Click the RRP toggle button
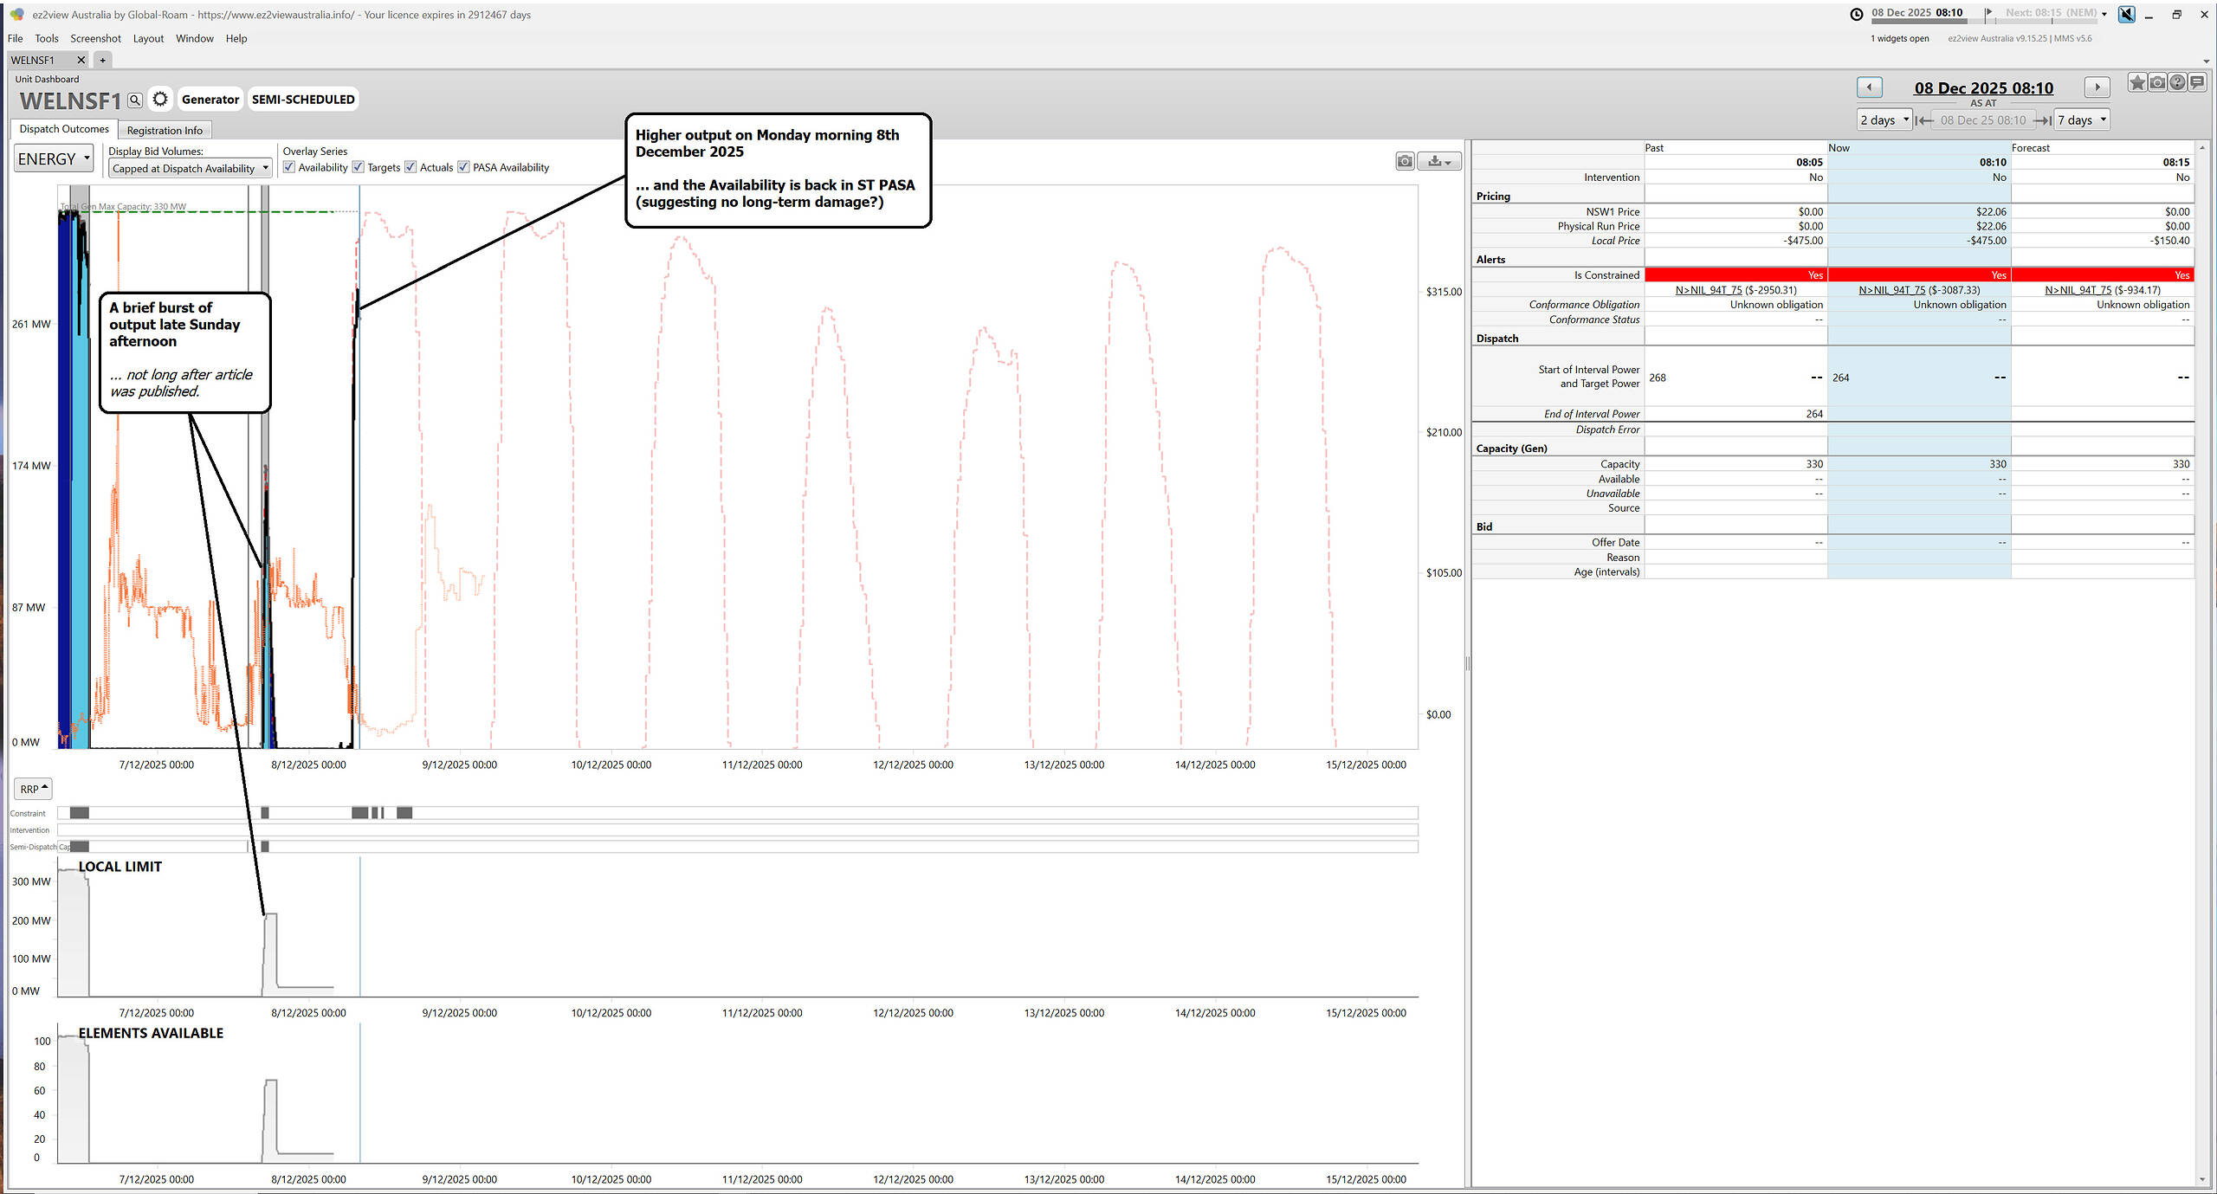The width and height of the screenshot is (2217, 1194). click(x=34, y=789)
